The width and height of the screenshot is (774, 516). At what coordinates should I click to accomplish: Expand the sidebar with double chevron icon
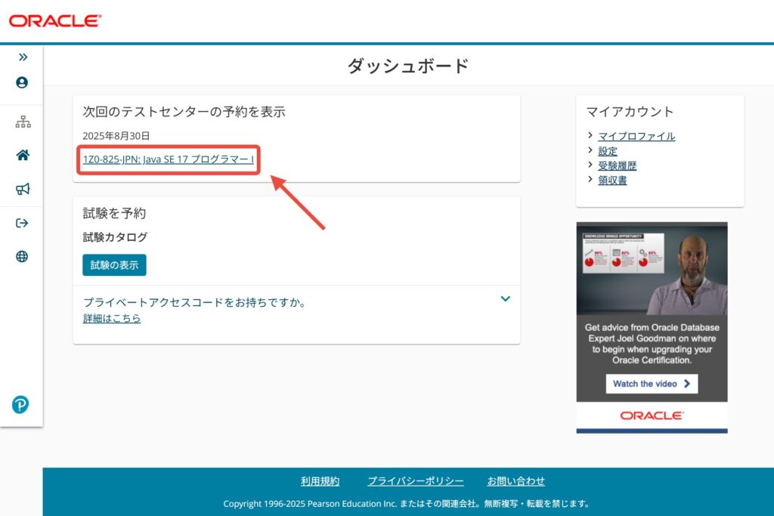pyautogui.click(x=23, y=57)
